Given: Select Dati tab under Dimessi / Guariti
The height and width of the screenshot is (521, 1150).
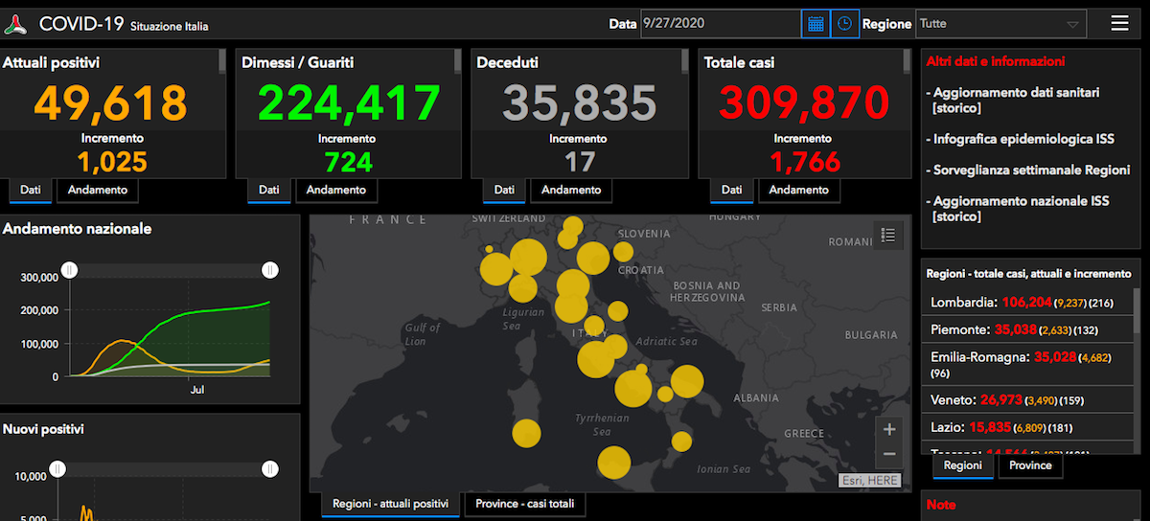Looking at the screenshot, I should [x=269, y=191].
